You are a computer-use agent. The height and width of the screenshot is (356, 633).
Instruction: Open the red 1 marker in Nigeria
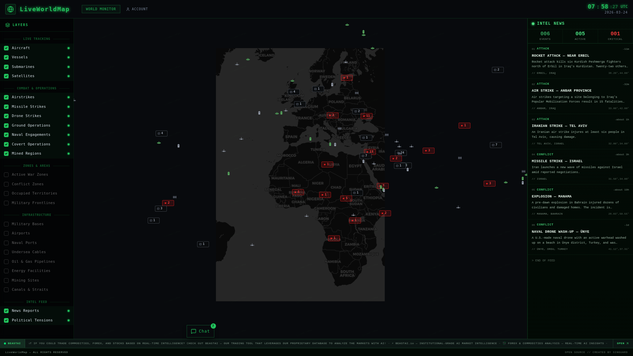pyautogui.click(x=325, y=195)
